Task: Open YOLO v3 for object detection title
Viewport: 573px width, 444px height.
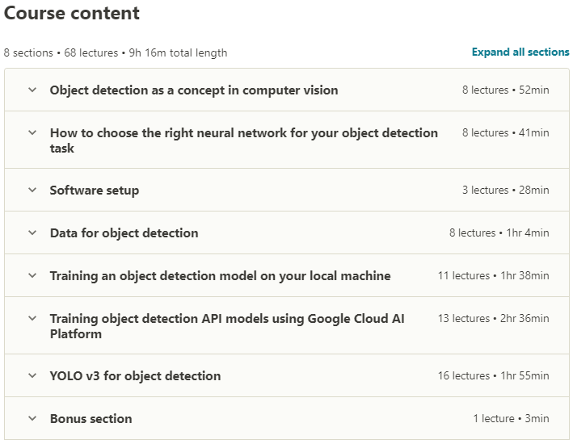Action: (135, 376)
